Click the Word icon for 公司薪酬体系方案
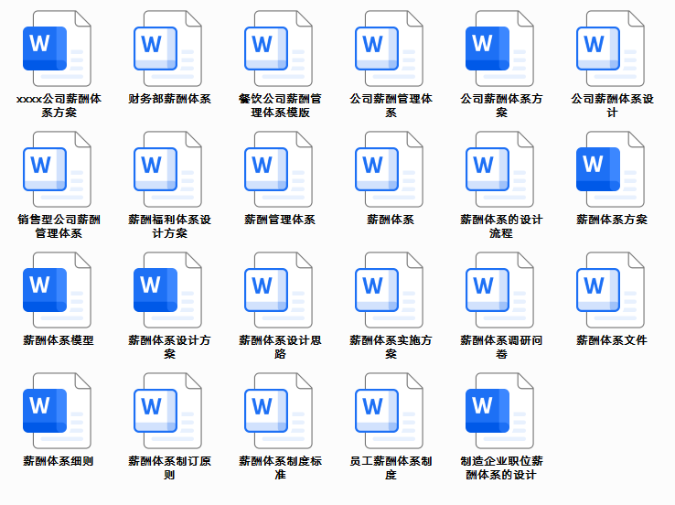The height and width of the screenshot is (505, 675). point(499,48)
